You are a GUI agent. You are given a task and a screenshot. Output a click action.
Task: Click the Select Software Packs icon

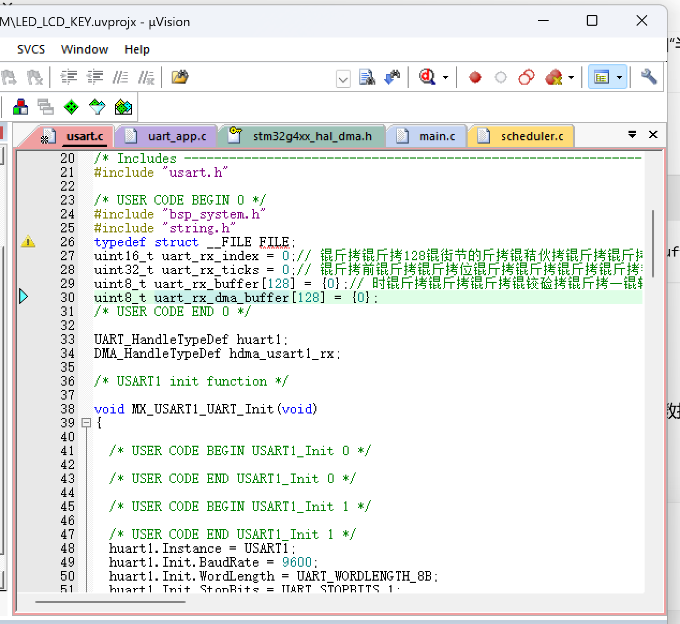pos(97,107)
